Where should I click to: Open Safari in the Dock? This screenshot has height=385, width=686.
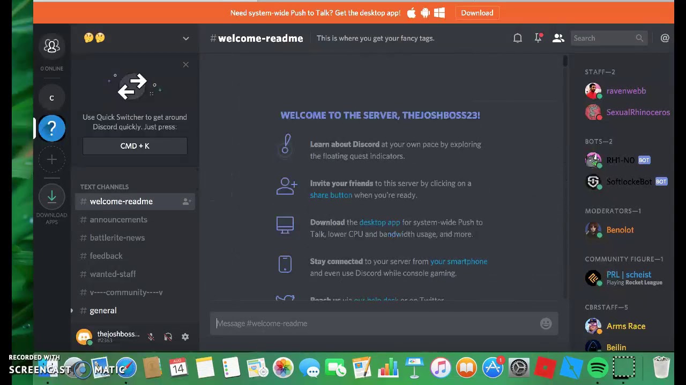click(126, 368)
